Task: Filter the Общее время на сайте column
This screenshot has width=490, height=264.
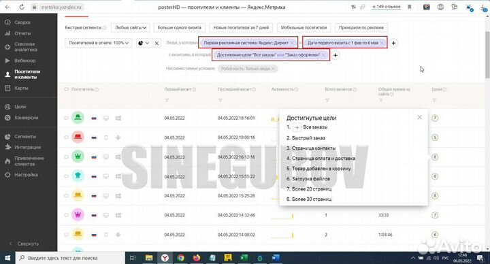Action: point(380,100)
